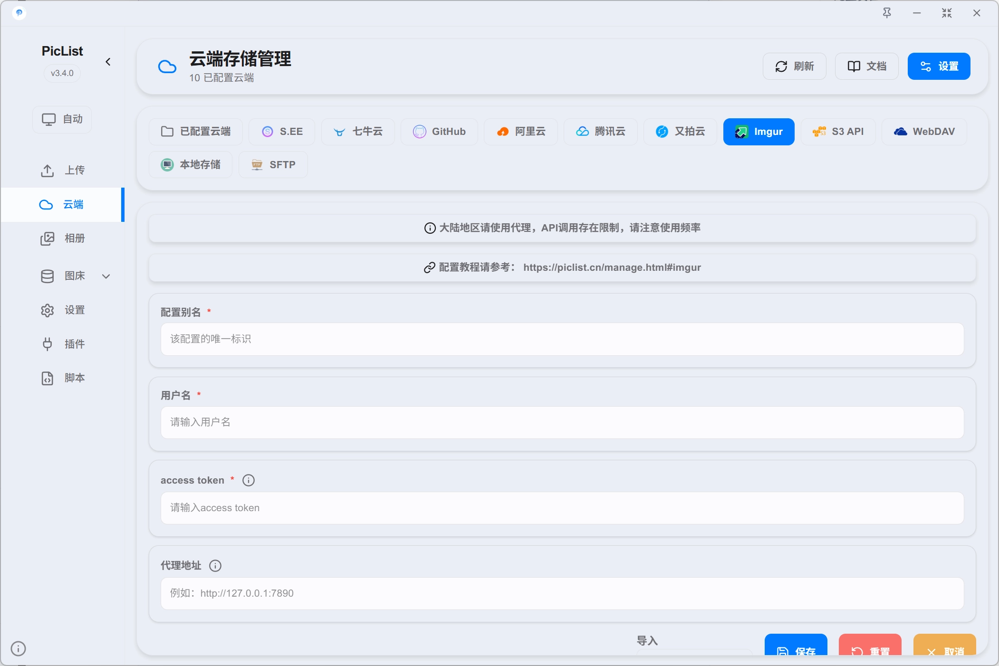The height and width of the screenshot is (666, 999).
Task: Open the 脚本 scripts page
Action: (62, 378)
